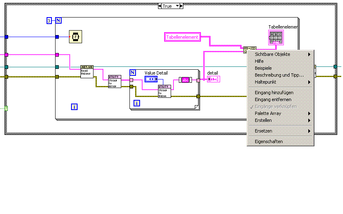The width and height of the screenshot is (343, 214).
Task: Select the .NET_WB Read Values subVI
Action: [x=87, y=72]
